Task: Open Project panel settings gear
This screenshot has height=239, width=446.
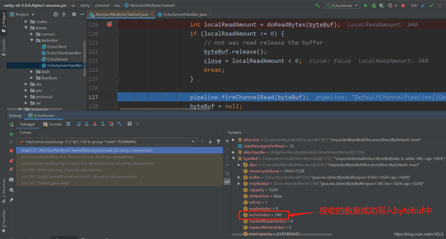Action: pyautogui.click(x=74, y=14)
